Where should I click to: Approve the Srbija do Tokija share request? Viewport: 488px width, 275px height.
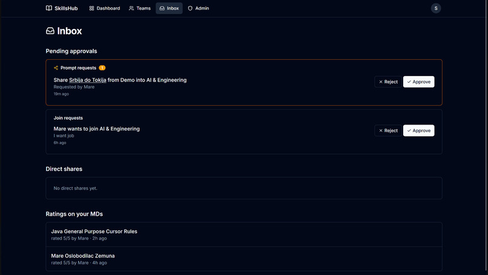click(x=418, y=82)
